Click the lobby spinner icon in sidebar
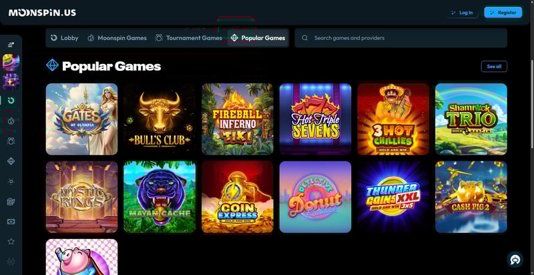The width and height of the screenshot is (534, 275). tap(11, 100)
